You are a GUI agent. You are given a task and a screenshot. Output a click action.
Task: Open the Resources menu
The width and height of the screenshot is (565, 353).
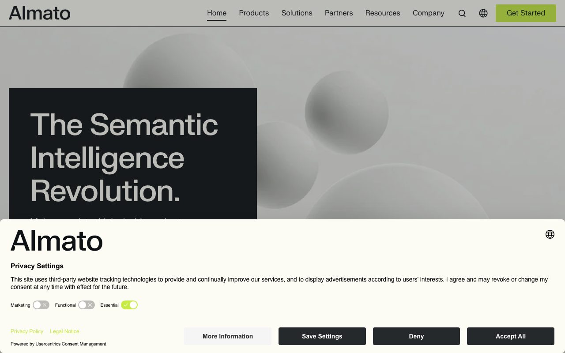point(383,13)
